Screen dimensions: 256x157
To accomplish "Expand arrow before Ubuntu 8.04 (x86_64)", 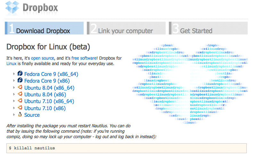I will (14, 87).
